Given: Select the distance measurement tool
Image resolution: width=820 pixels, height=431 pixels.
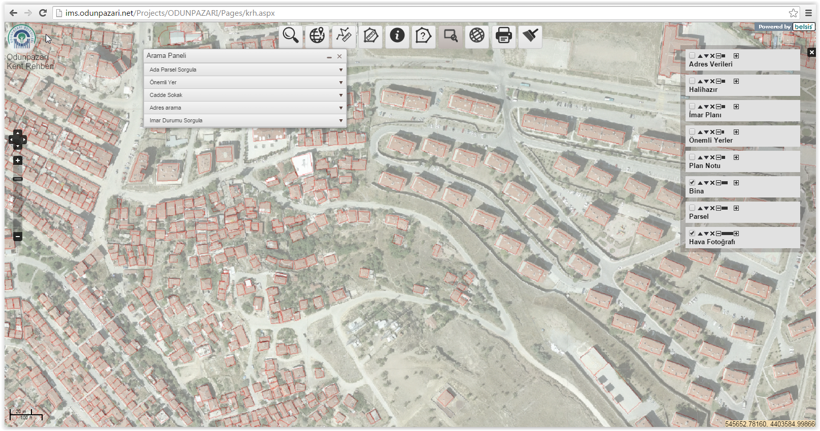Looking at the screenshot, I should [x=344, y=36].
